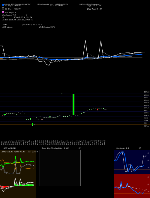
Task: Click the white 50 Day legend swatch
Action: click(3, 8)
